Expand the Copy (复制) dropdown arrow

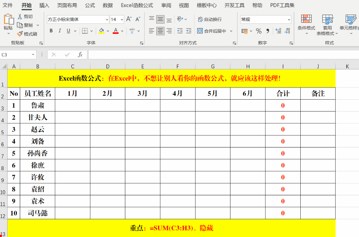coord(38,25)
